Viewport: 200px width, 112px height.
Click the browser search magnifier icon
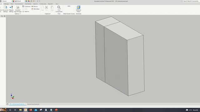coord(2,16)
